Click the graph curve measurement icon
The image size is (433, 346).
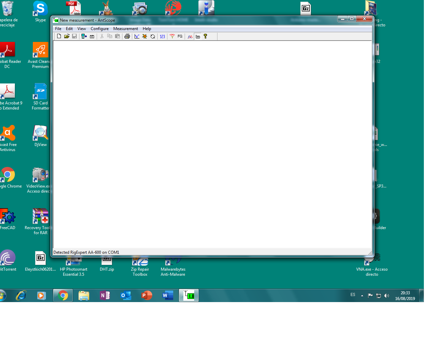point(137,36)
